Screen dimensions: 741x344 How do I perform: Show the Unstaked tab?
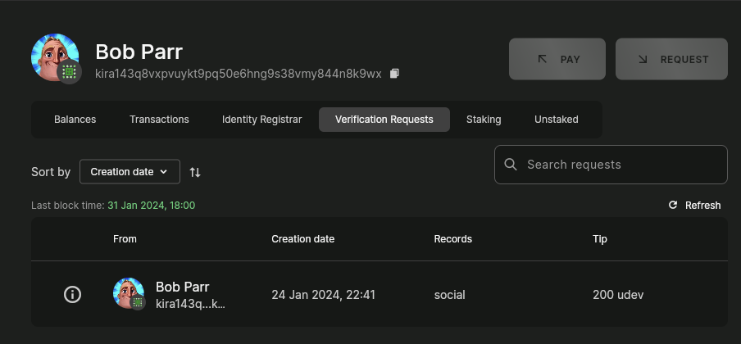pos(557,120)
